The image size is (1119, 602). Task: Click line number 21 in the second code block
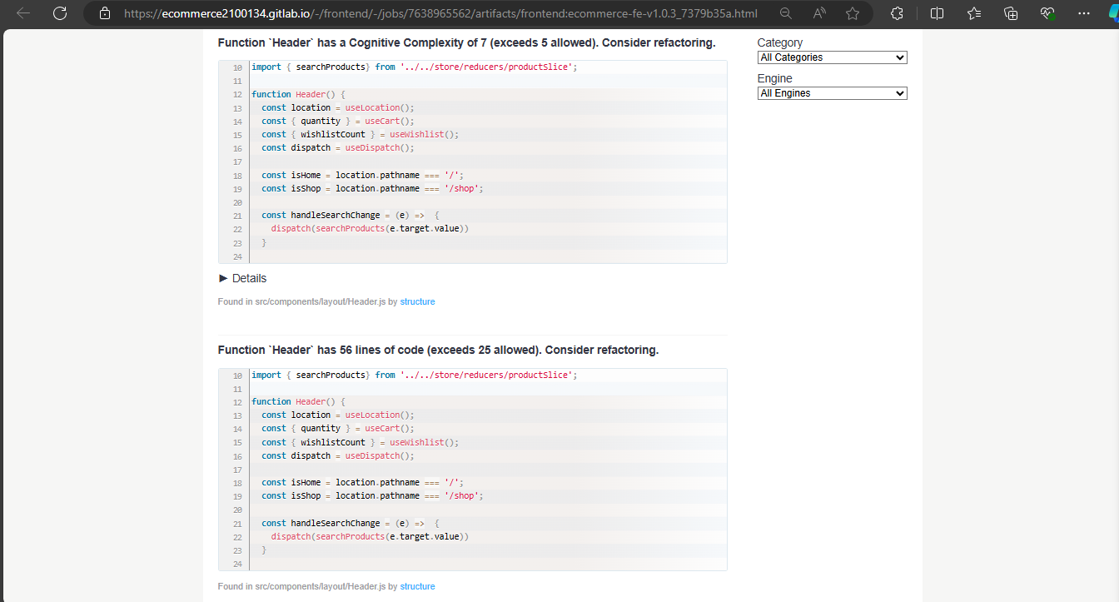[237, 524]
